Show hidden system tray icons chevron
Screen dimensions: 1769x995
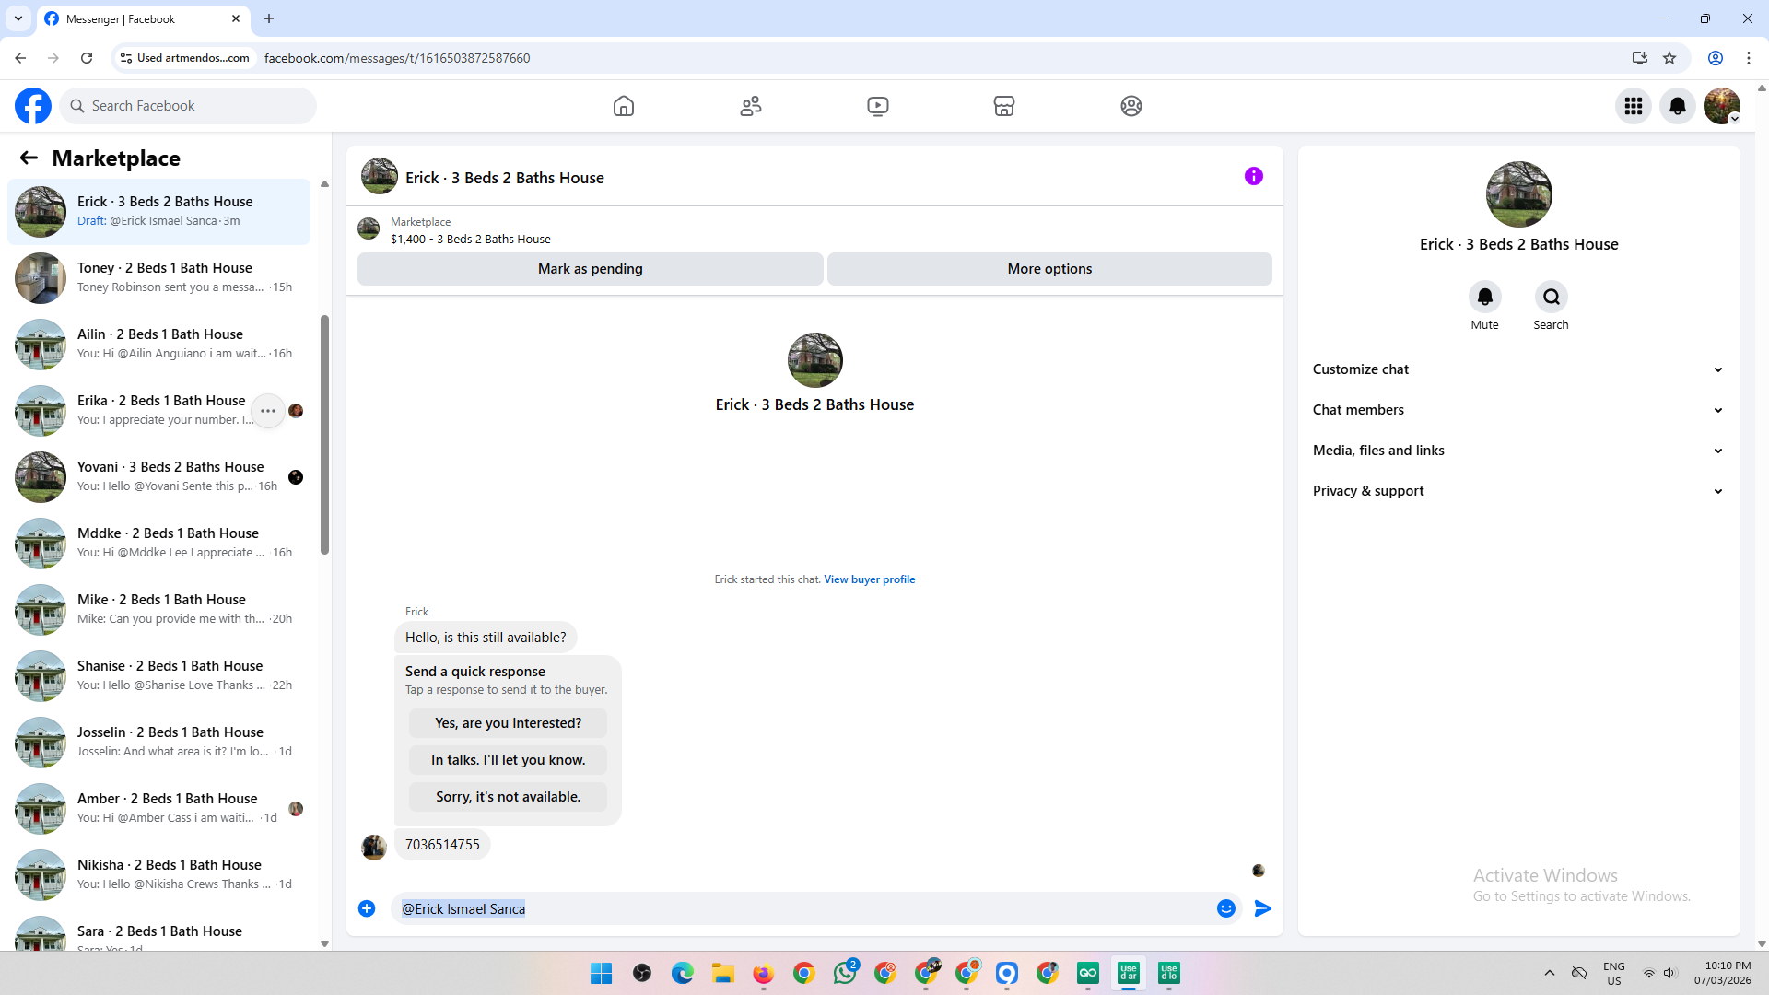pyautogui.click(x=1550, y=973)
